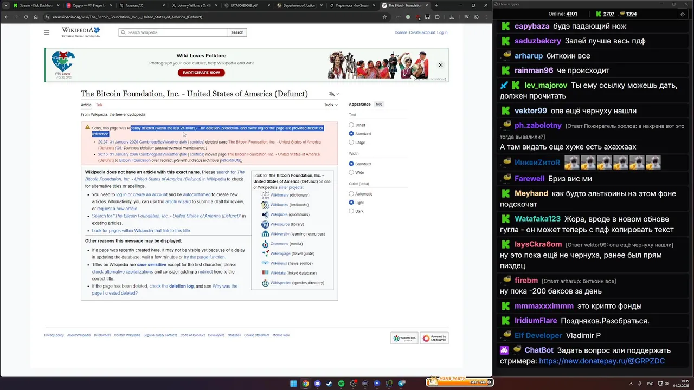Image resolution: width=694 pixels, height=390 pixels.
Task: Open the browser extensions puzzle icon
Action: pos(437,17)
